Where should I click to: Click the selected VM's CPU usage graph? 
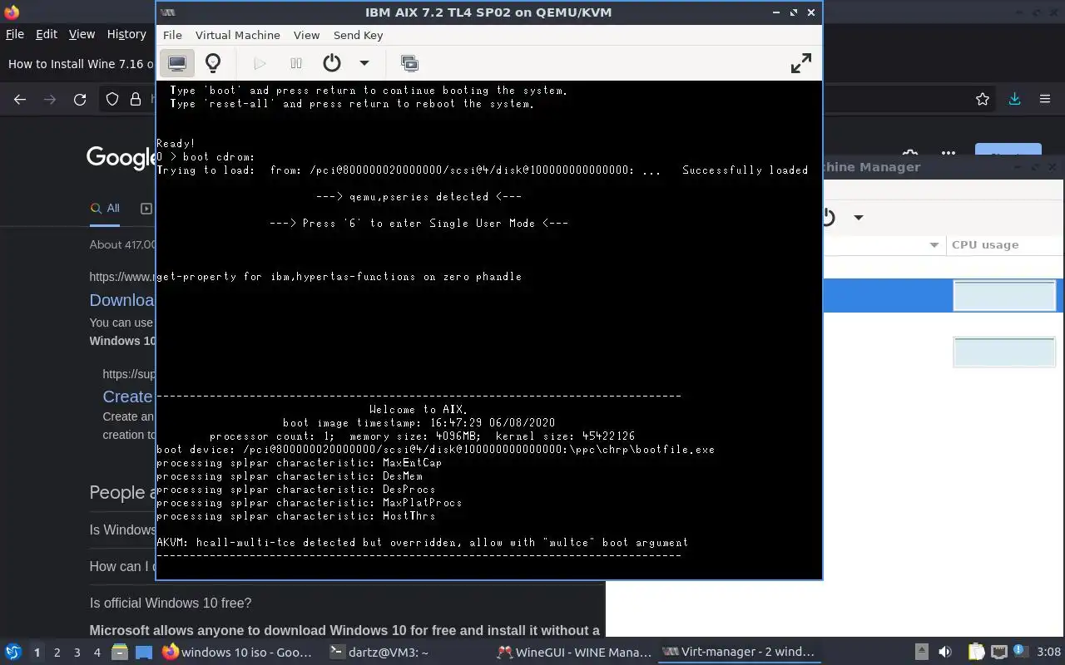click(1004, 296)
